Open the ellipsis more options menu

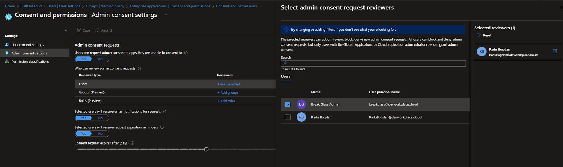tap(165, 15)
